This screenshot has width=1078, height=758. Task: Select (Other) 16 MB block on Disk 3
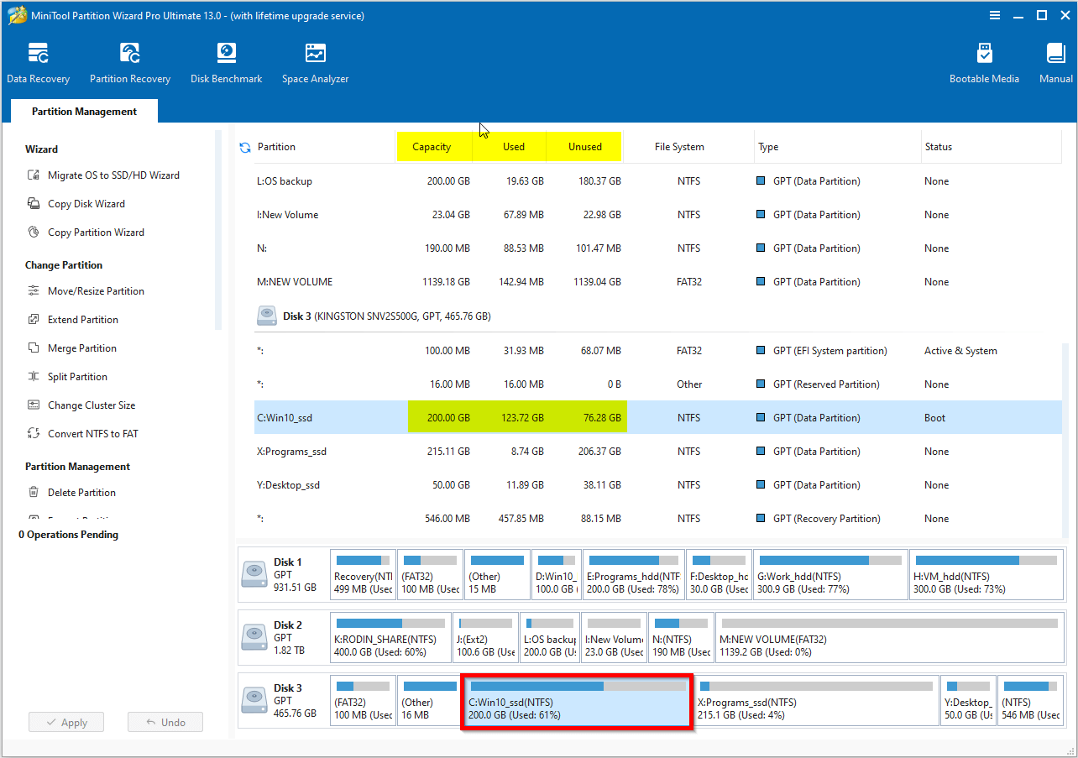429,701
